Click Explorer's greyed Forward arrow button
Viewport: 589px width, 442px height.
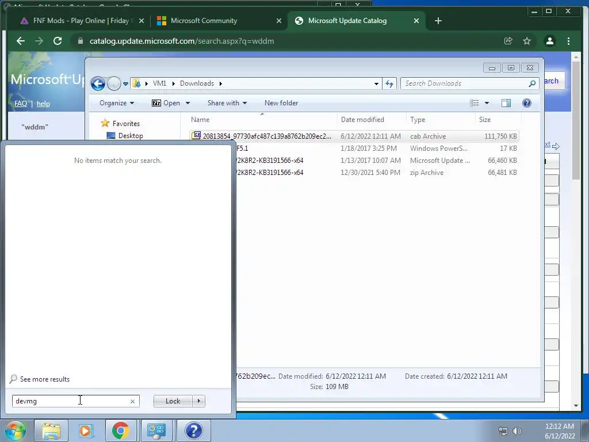114,83
